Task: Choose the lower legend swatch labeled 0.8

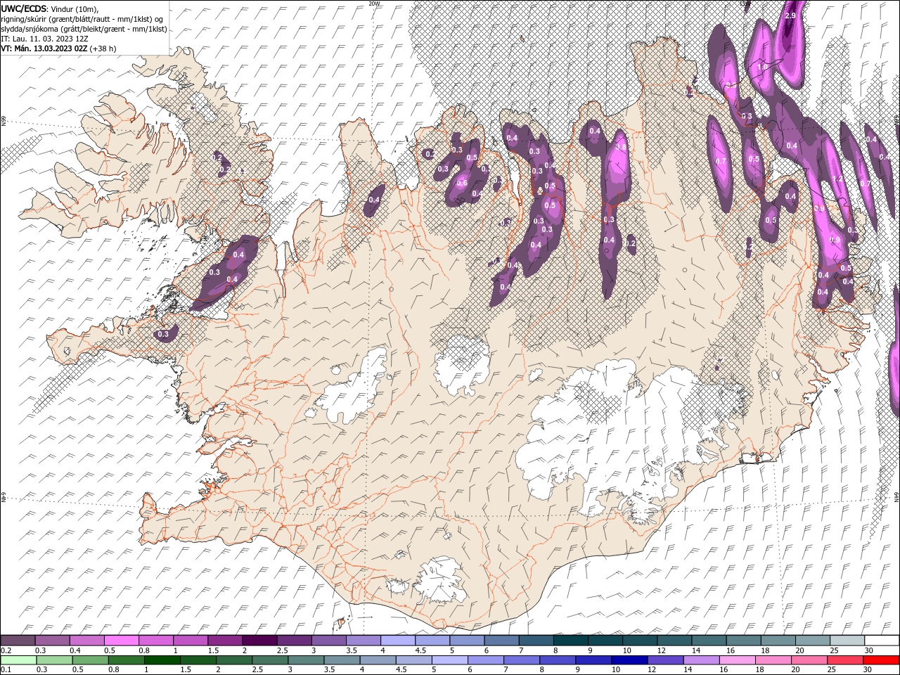Action: pos(126,660)
